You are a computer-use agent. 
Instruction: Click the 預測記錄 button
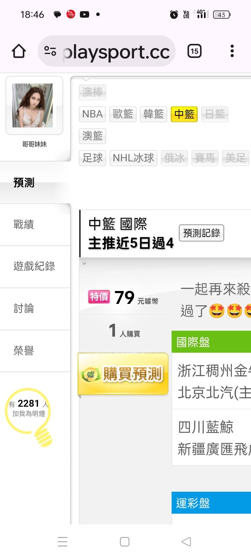point(201,233)
